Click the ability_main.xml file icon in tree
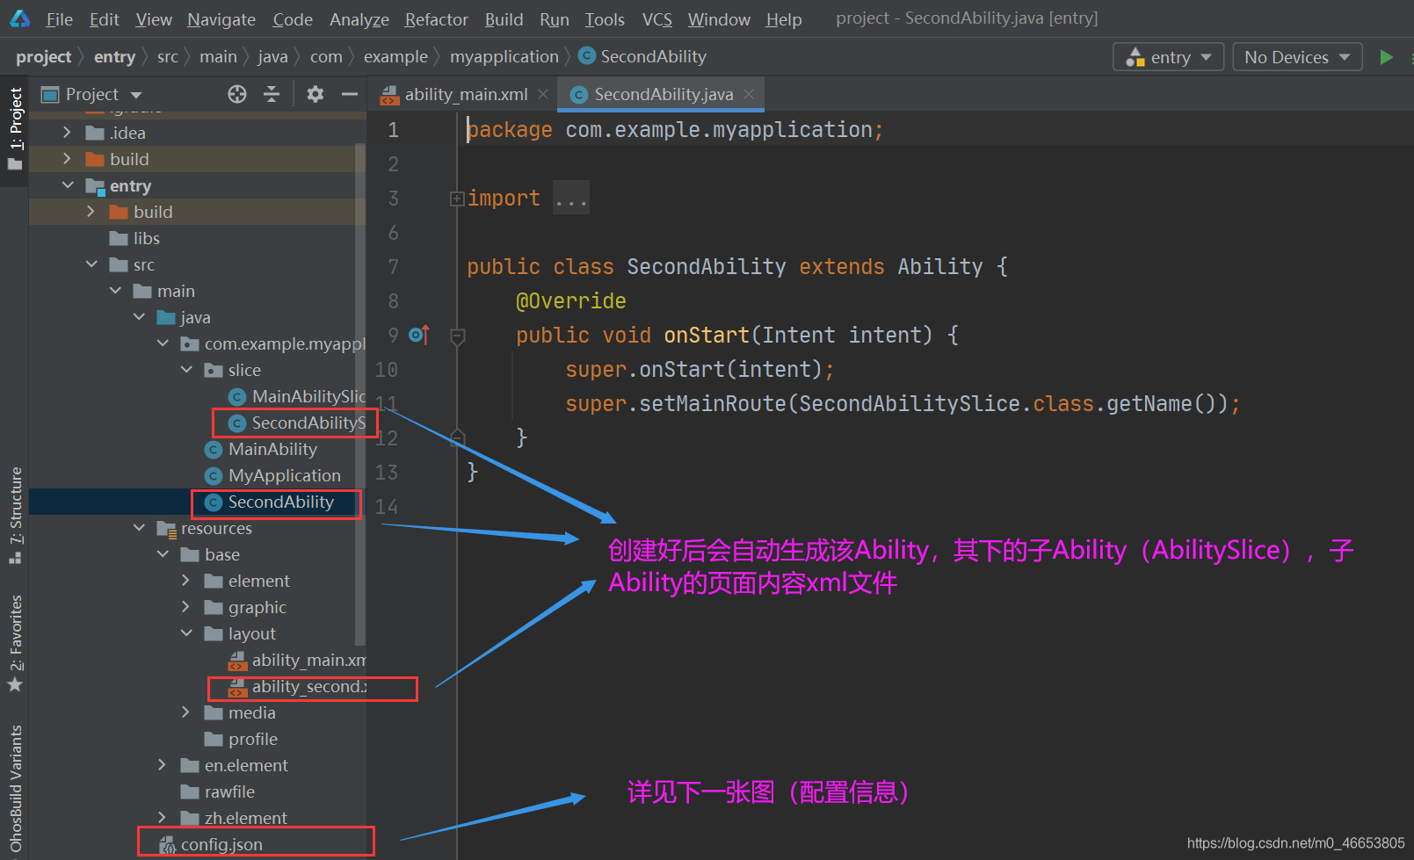Image resolution: width=1414 pixels, height=860 pixels. click(x=237, y=661)
